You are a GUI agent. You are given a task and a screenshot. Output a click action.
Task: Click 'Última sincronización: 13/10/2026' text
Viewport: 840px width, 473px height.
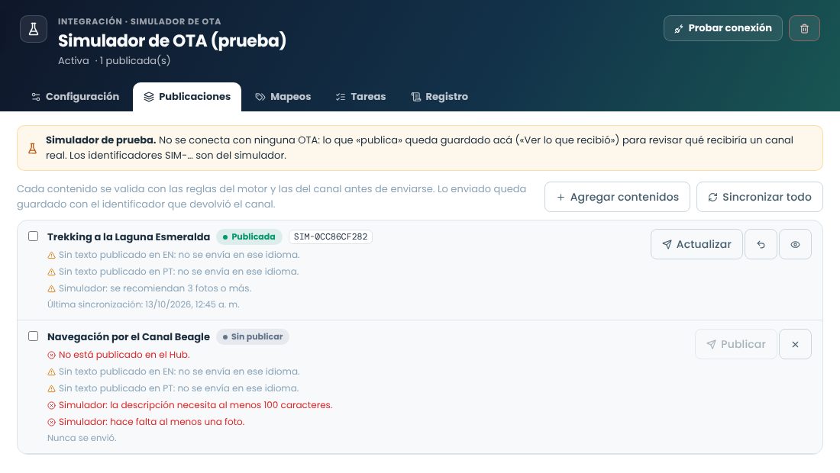tap(143, 304)
